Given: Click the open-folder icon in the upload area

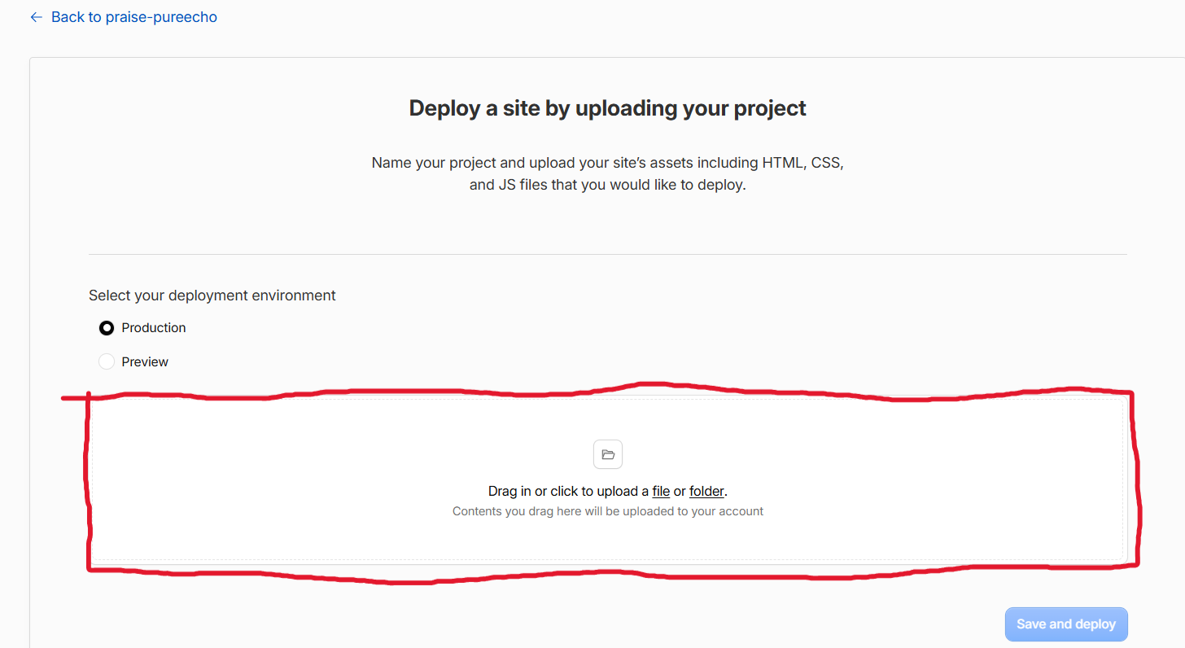Looking at the screenshot, I should pyautogui.click(x=608, y=454).
